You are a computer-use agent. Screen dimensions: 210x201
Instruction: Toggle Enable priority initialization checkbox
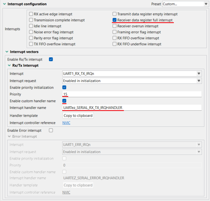64,88
